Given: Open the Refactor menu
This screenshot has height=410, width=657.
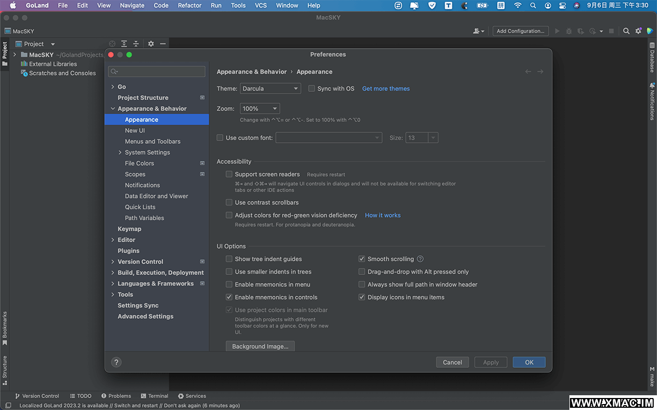Looking at the screenshot, I should [x=189, y=5].
